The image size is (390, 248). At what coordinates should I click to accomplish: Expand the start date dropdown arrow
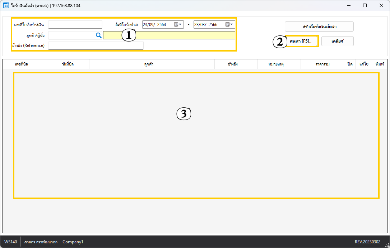coord(181,25)
